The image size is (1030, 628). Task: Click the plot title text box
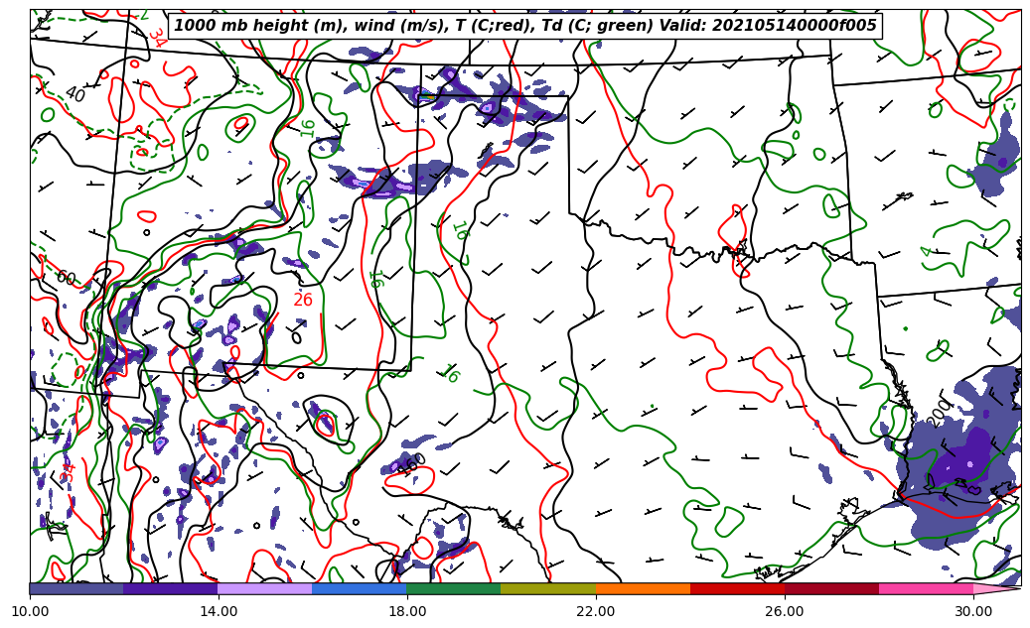coord(525,26)
